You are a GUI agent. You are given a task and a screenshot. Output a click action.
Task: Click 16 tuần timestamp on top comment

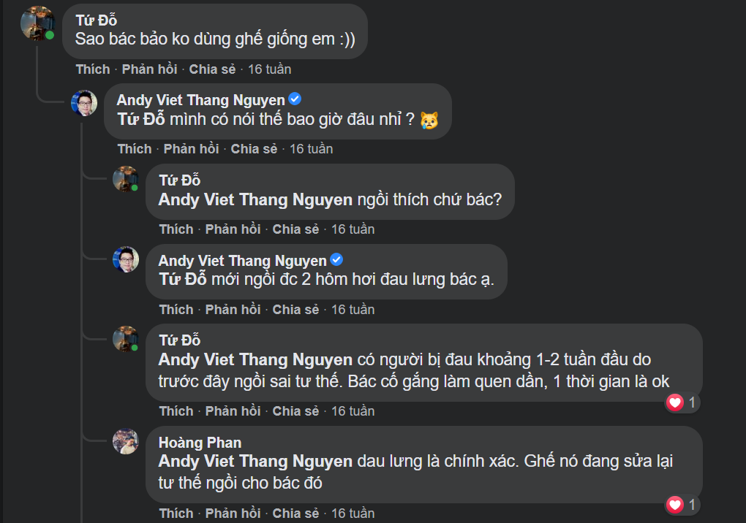point(269,69)
